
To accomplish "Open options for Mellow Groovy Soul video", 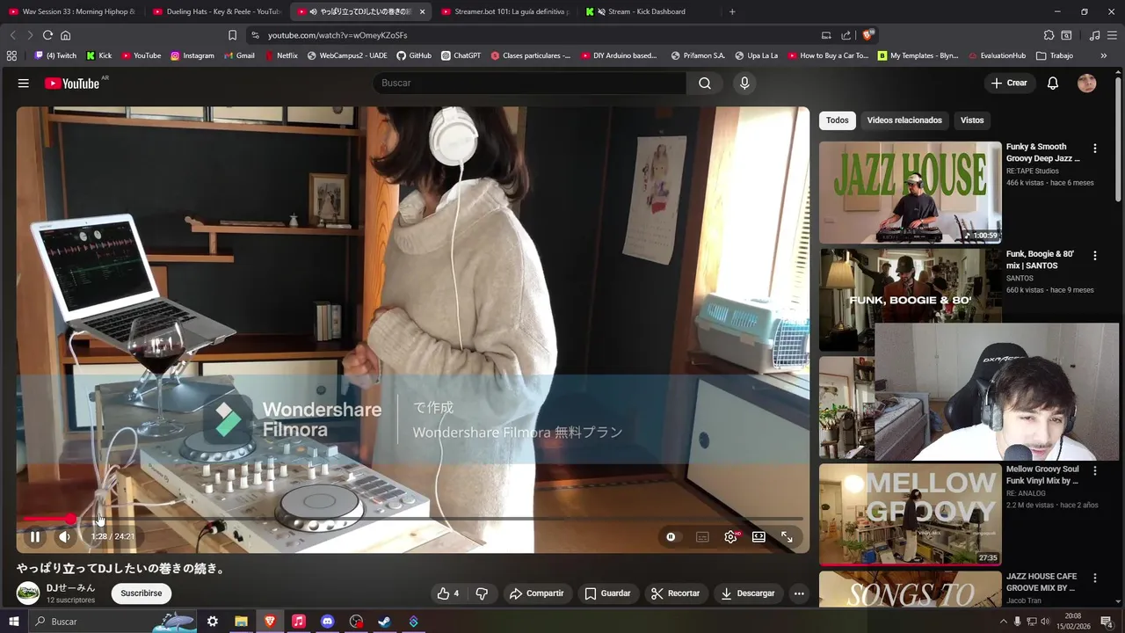I will [1095, 470].
